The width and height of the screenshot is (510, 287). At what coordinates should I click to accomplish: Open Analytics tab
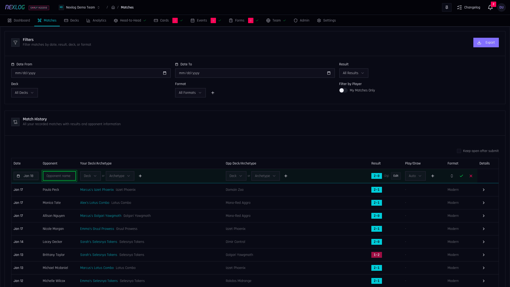click(96, 20)
